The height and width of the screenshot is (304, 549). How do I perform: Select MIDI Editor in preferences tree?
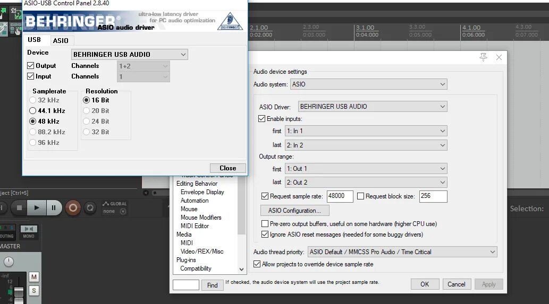click(195, 226)
